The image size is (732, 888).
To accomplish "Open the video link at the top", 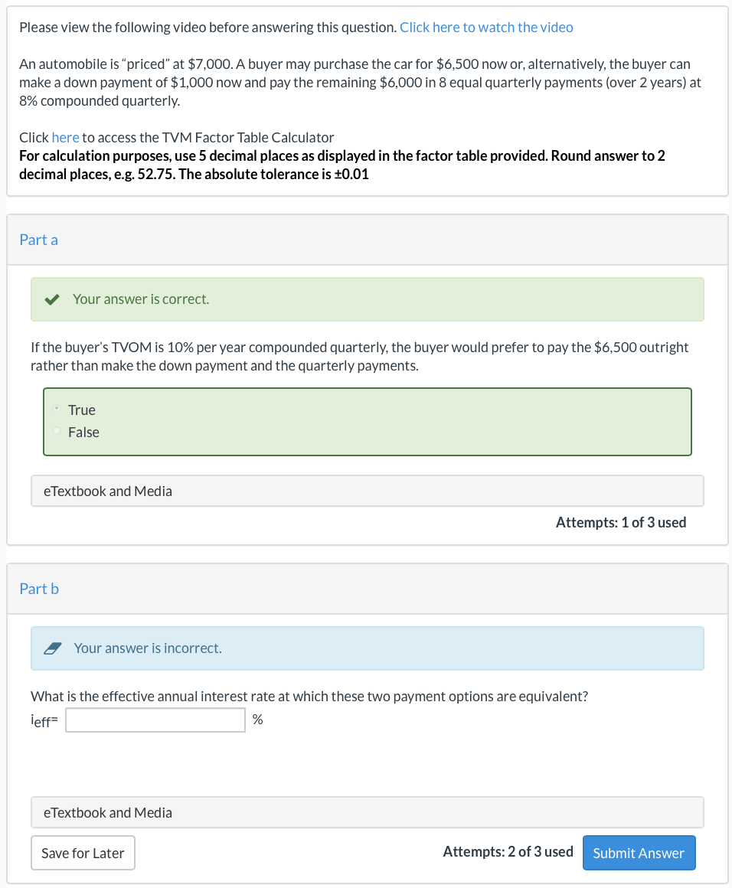I will (x=486, y=27).
